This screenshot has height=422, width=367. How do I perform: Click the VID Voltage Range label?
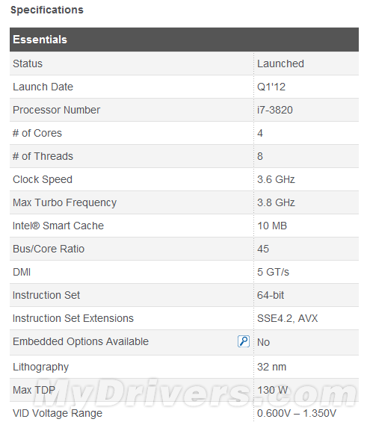58,413
